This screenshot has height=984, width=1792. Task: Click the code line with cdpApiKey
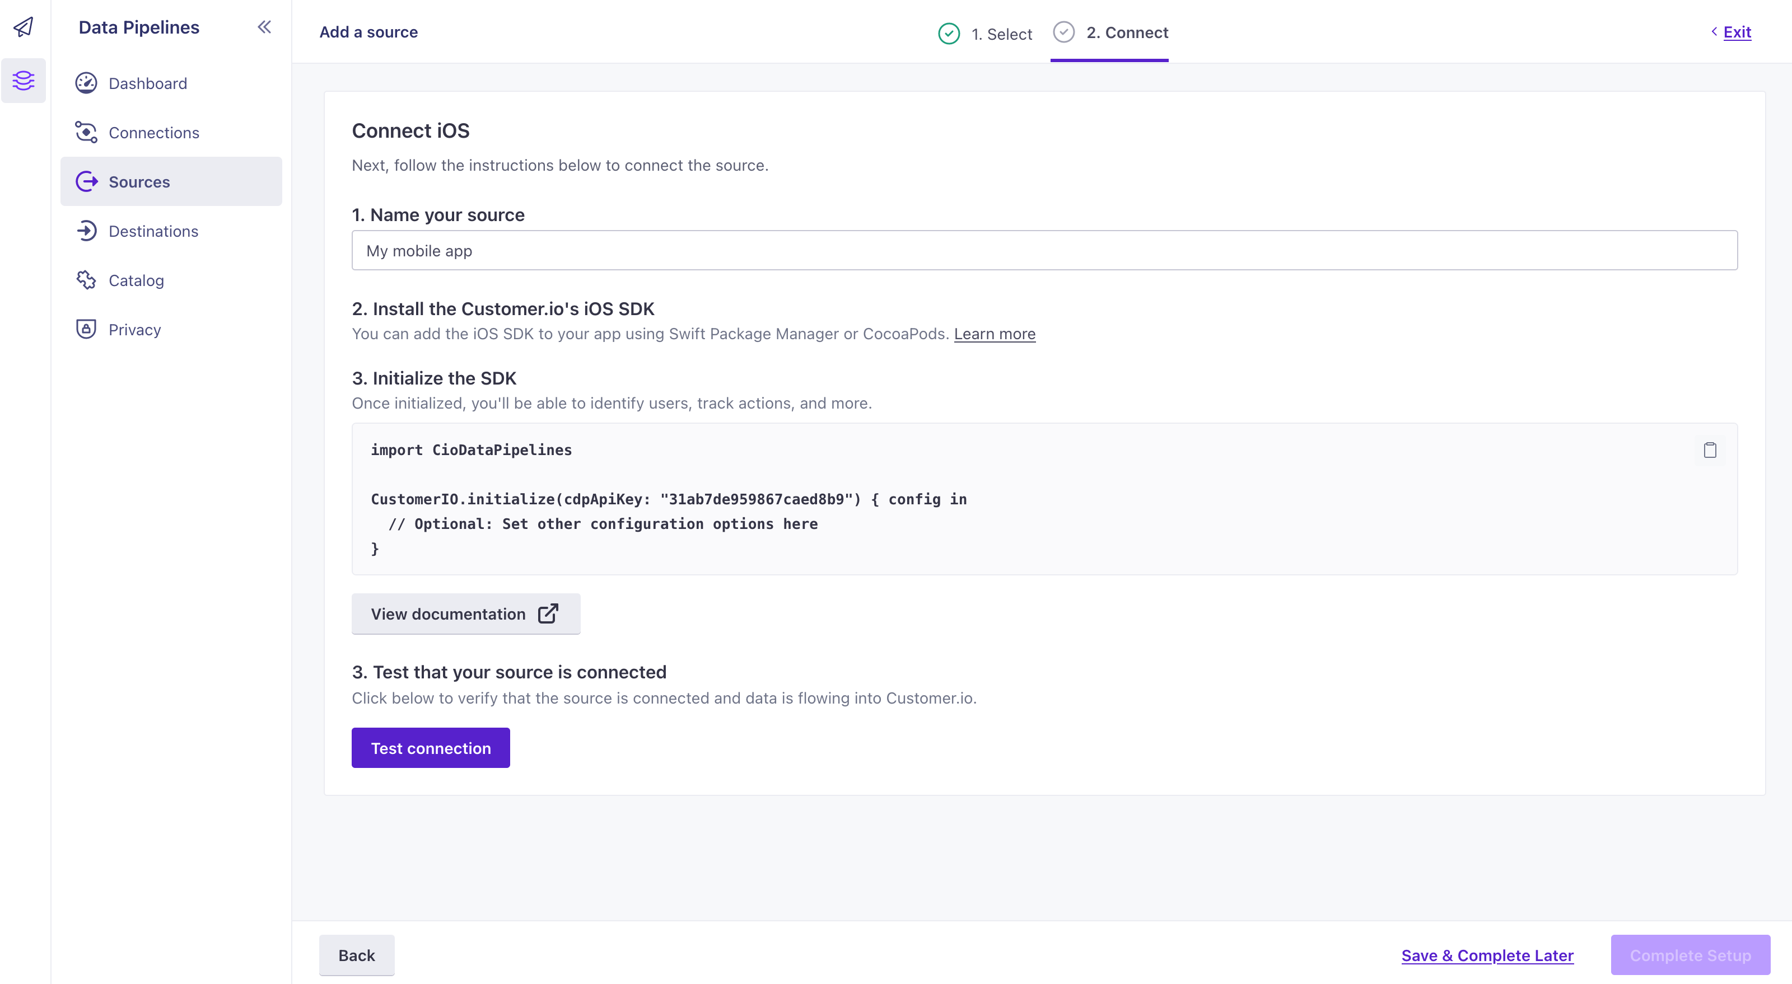click(669, 499)
